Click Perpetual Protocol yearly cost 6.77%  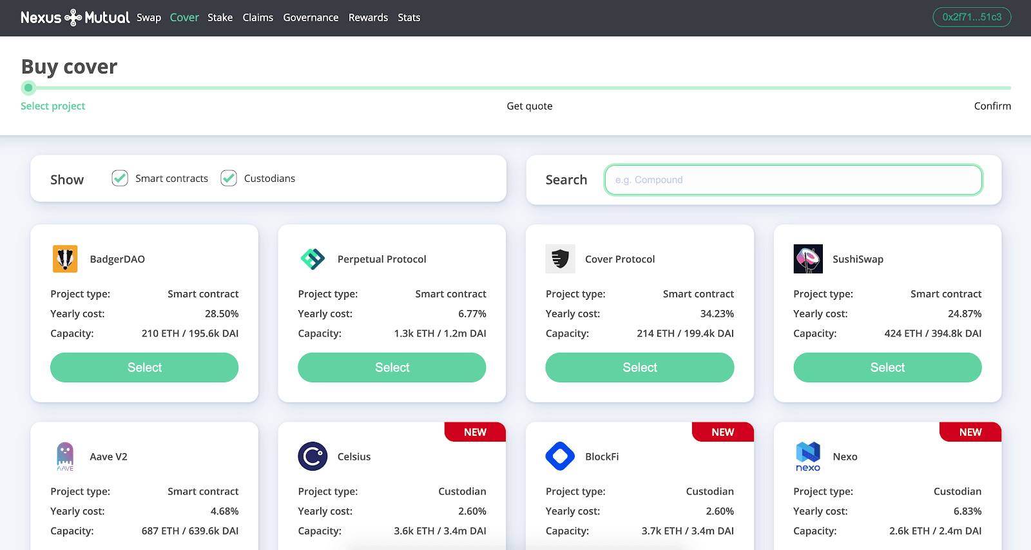coord(472,313)
